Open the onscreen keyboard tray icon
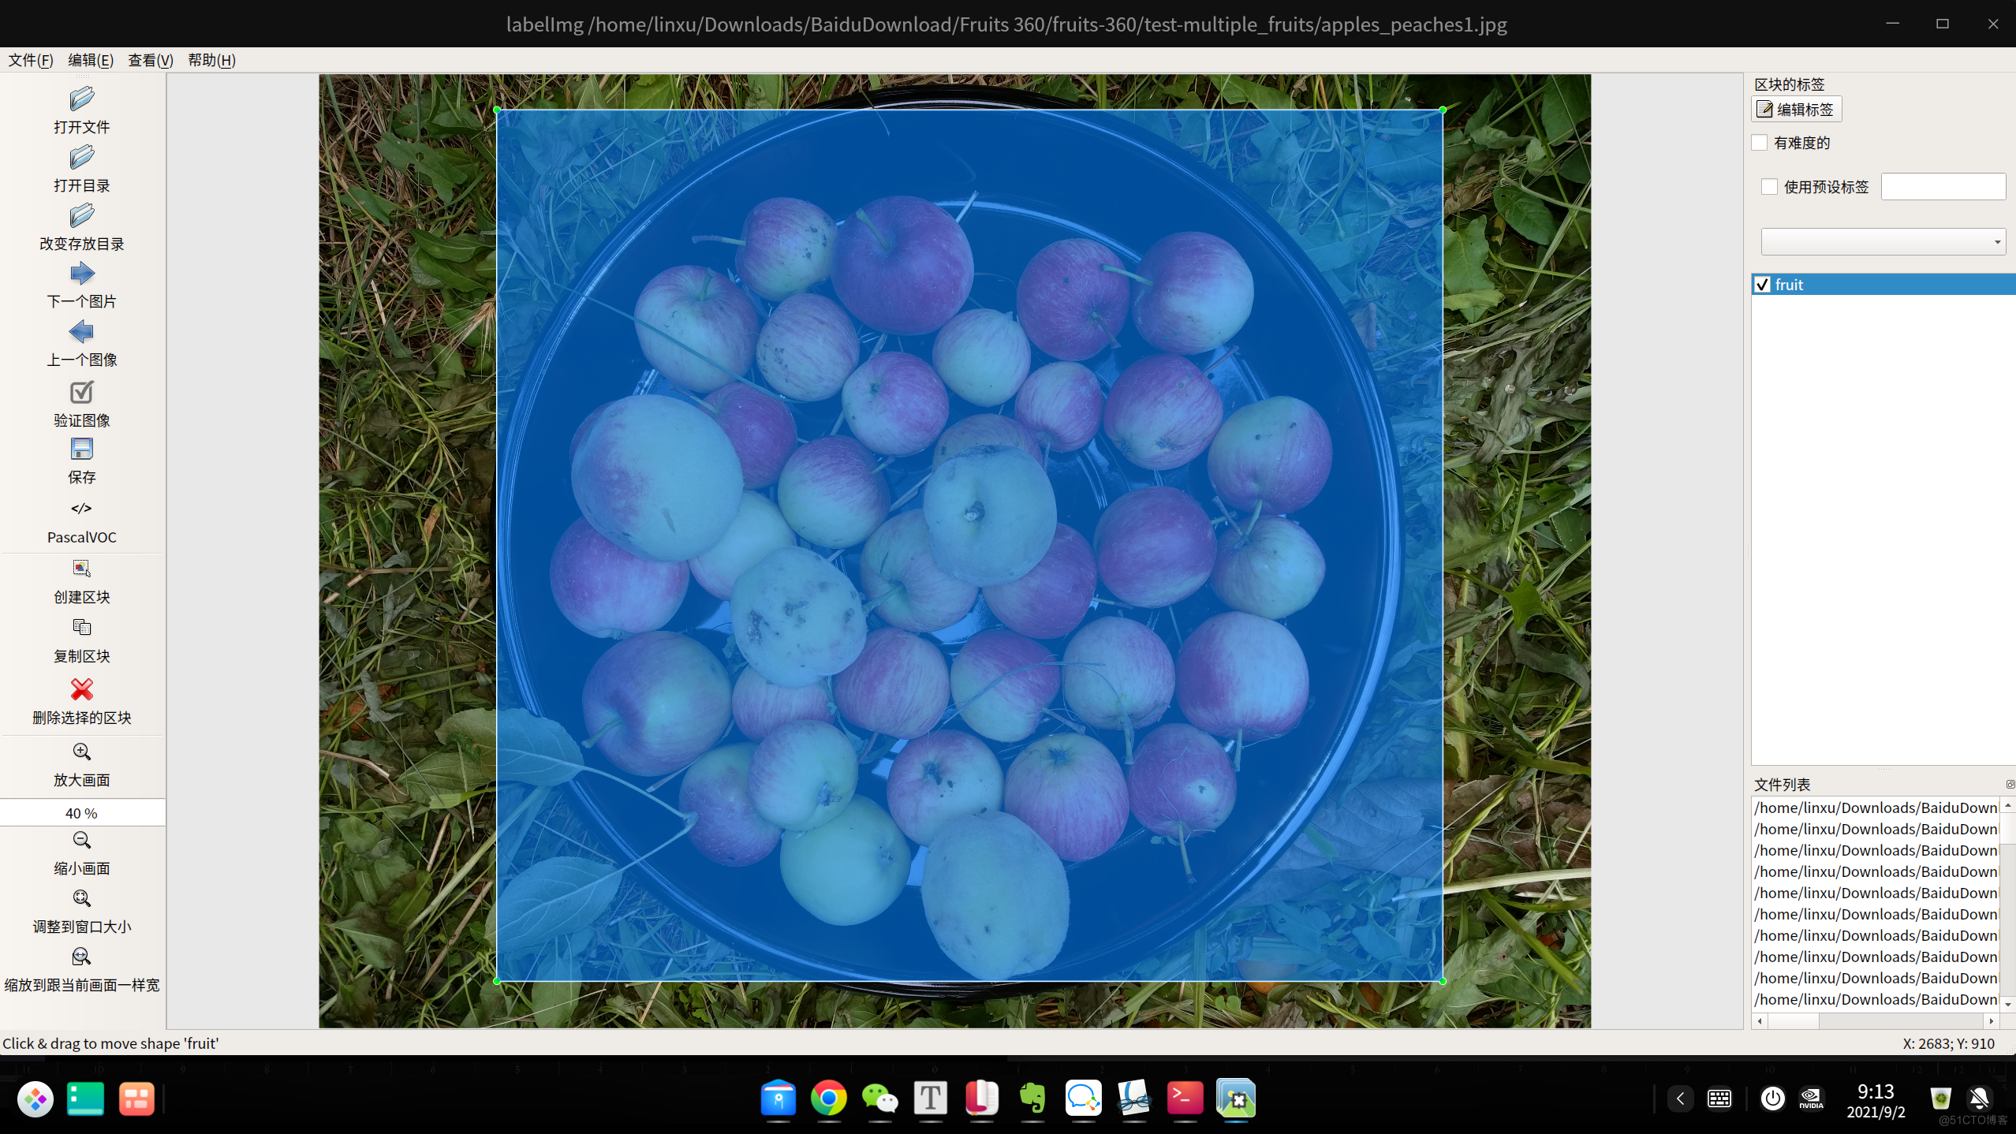2016x1134 pixels. 1719,1099
